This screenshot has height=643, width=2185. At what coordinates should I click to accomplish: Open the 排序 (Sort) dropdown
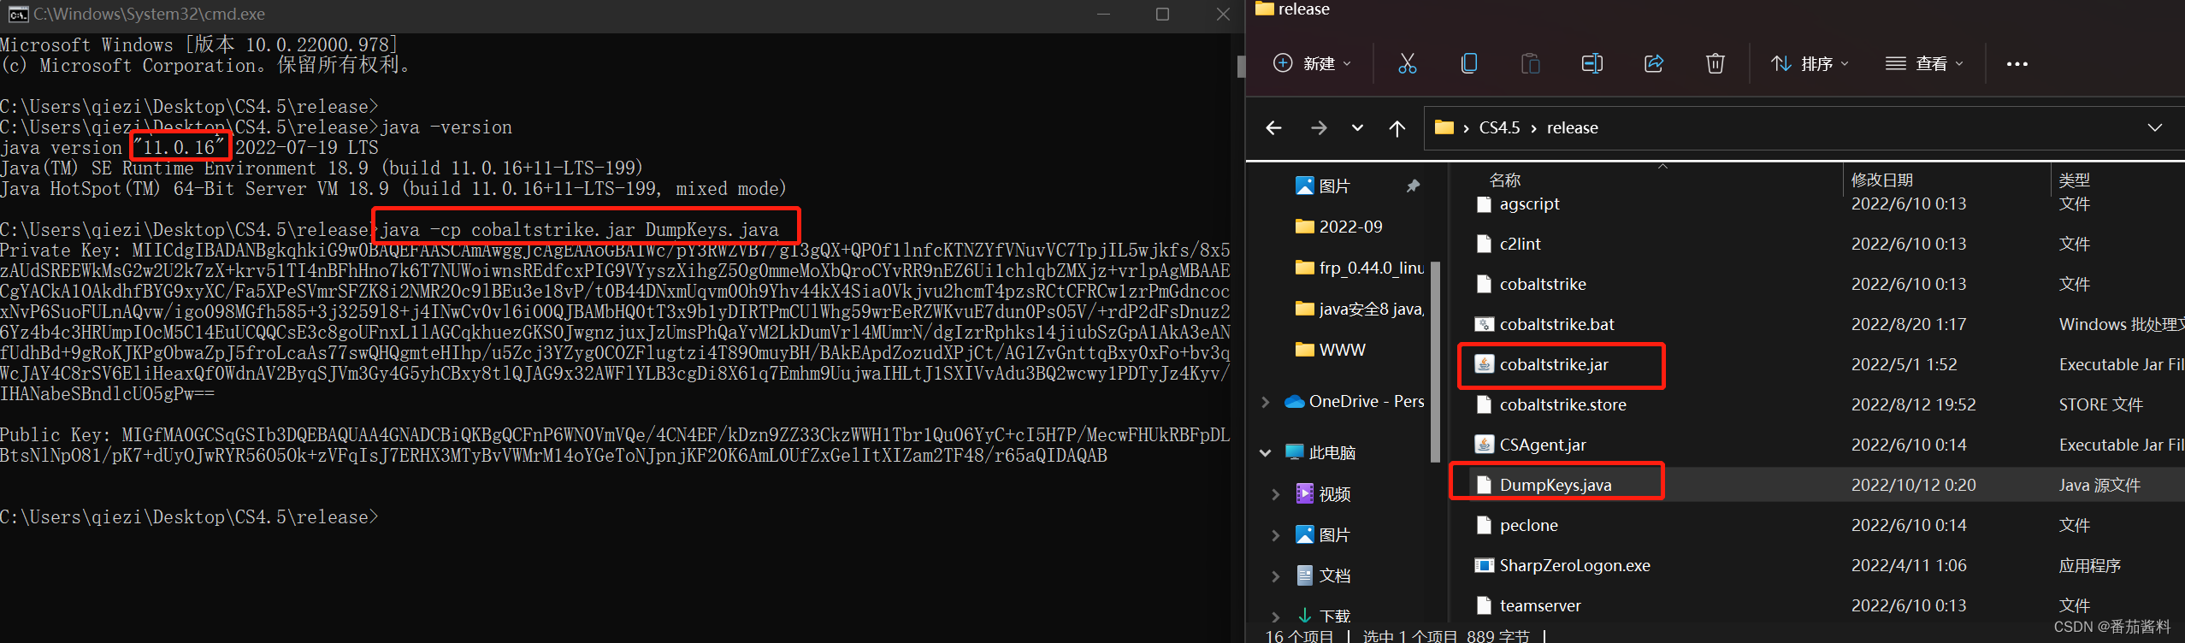point(1810,63)
